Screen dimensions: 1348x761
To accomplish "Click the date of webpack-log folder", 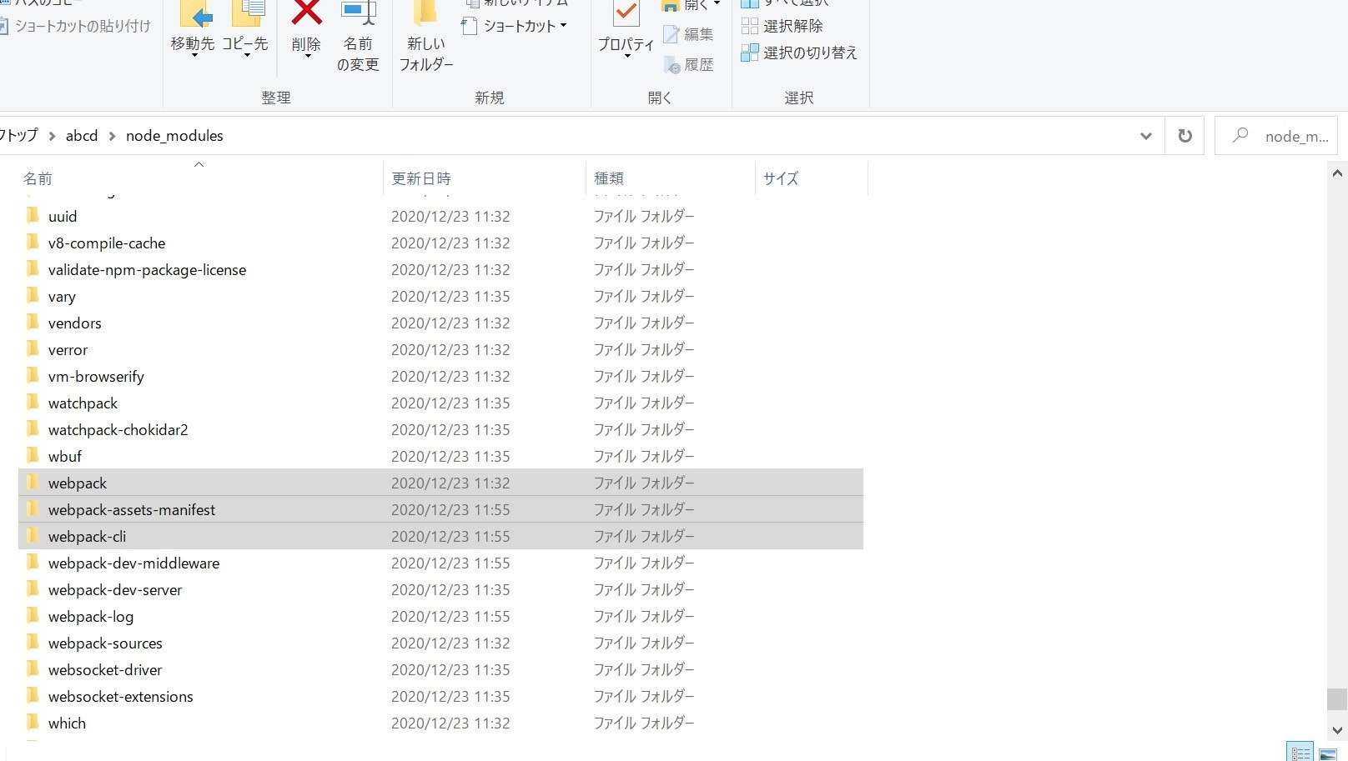I will pyautogui.click(x=450, y=617).
